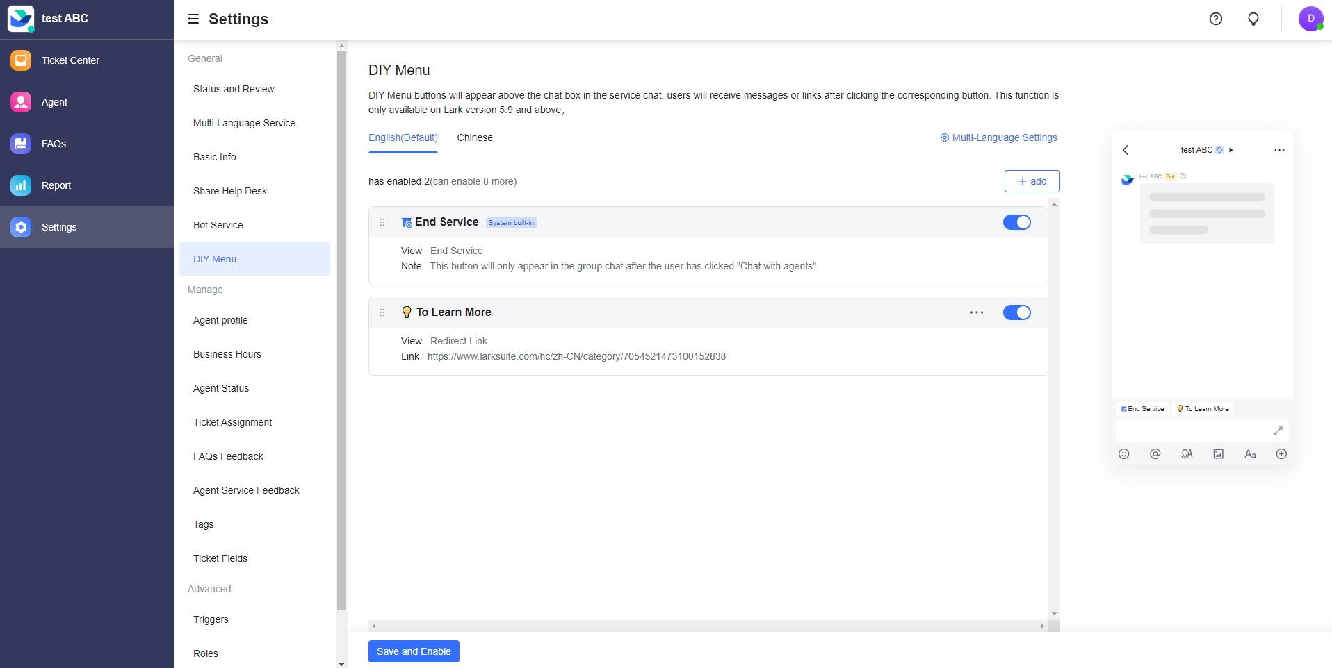Open the preview chat ellipsis menu
This screenshot has height=668, width=1332.
point(1279,150)
